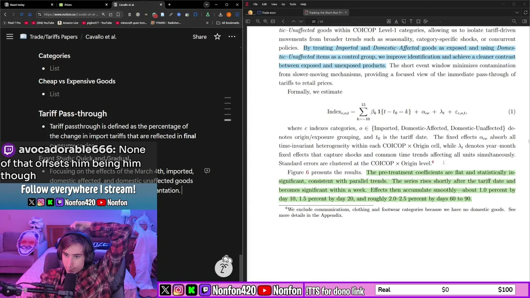
Task: Open the browser downloads icon
Action: pos(220,14)
